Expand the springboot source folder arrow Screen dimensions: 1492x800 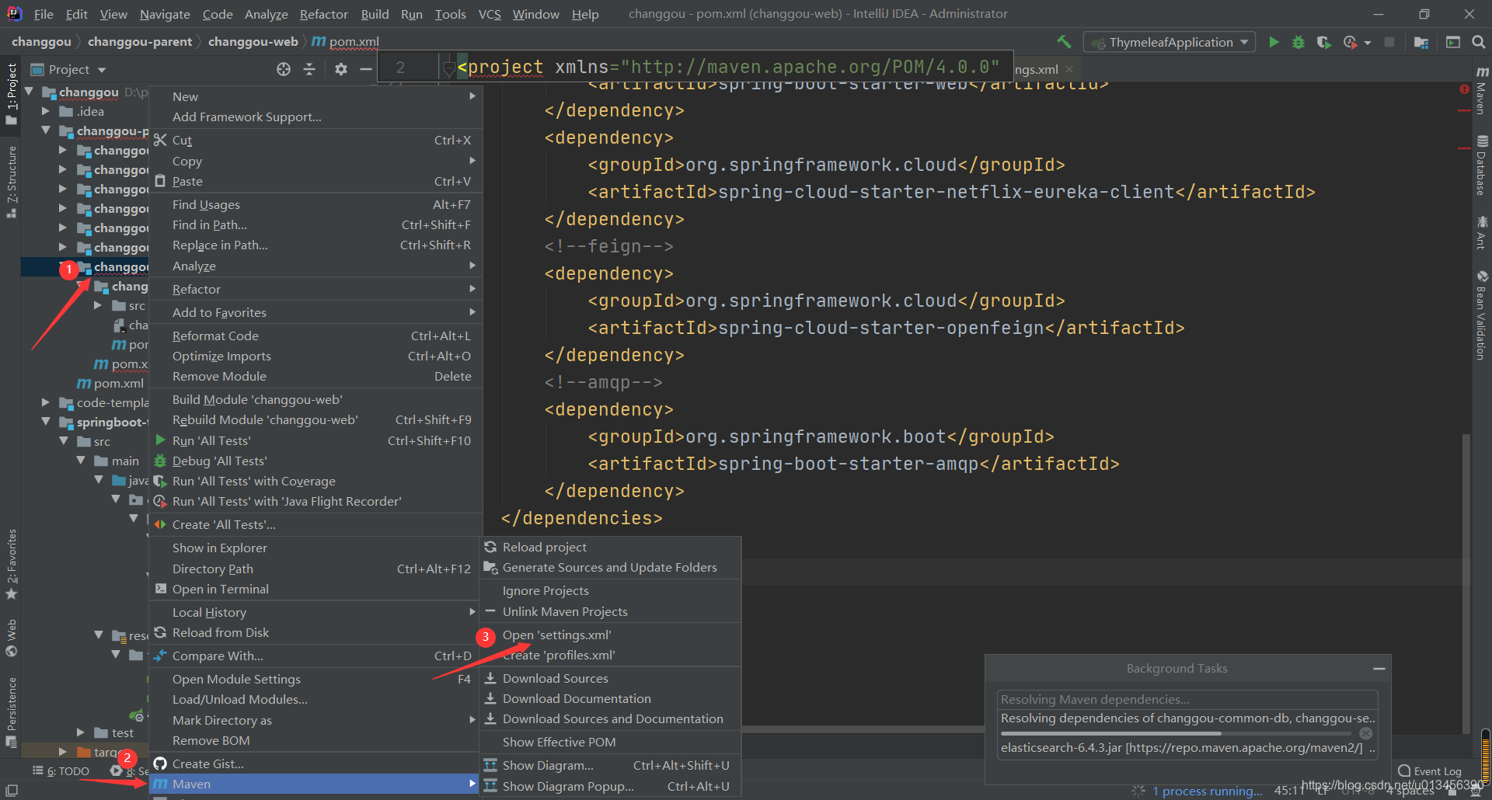tap(47, 422)
